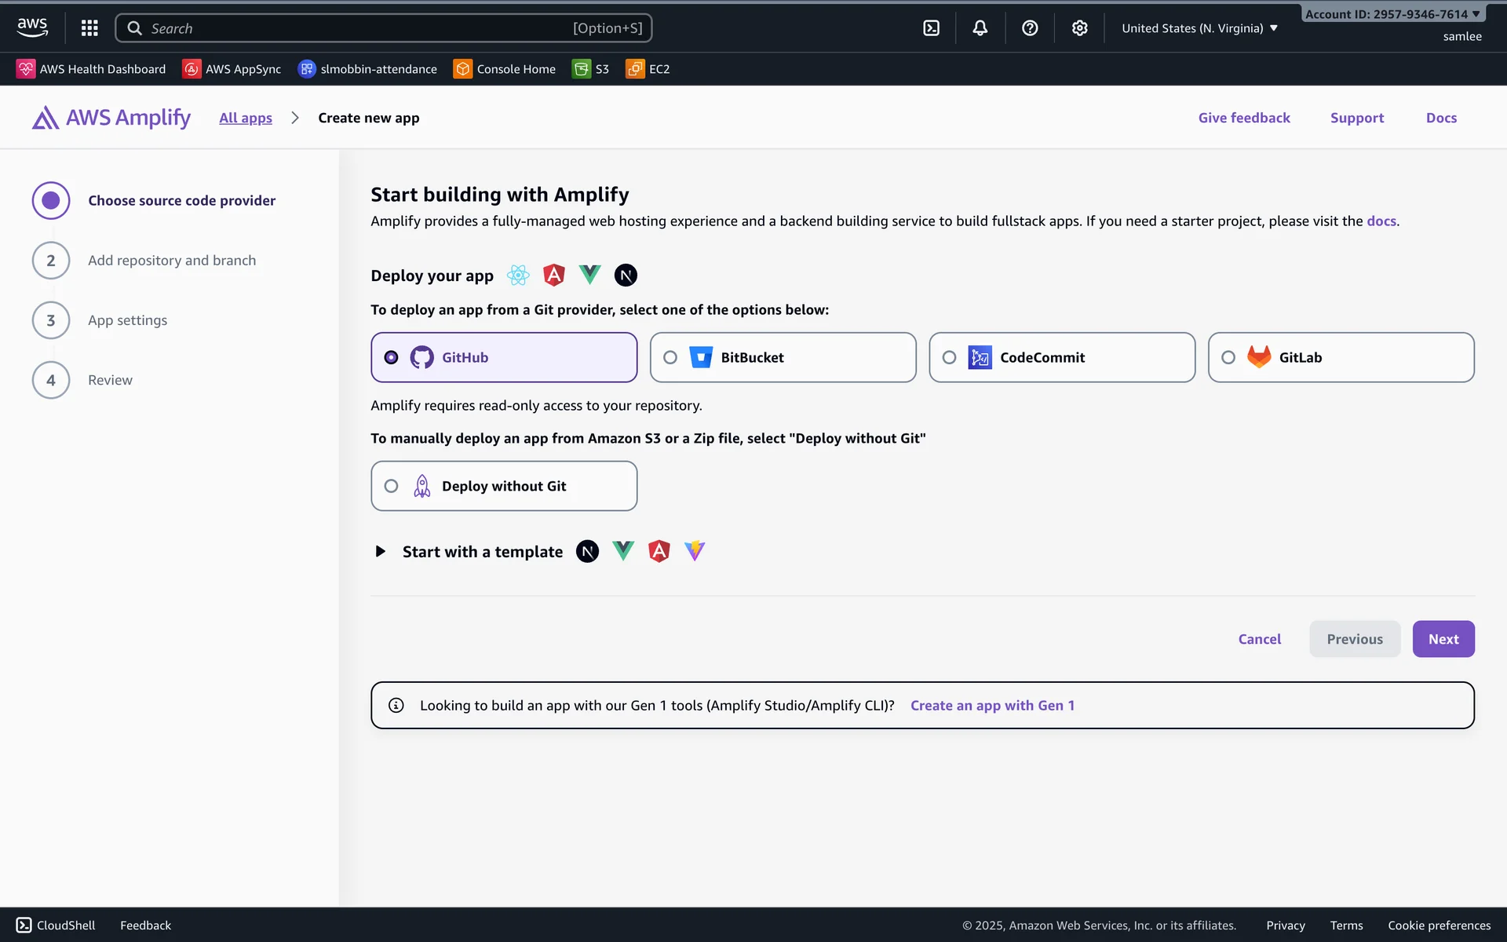Go to All apps breadcrumb
The height and width of the screenshot is (942, 1507).
pyautogui.click(x=246, y=118)
